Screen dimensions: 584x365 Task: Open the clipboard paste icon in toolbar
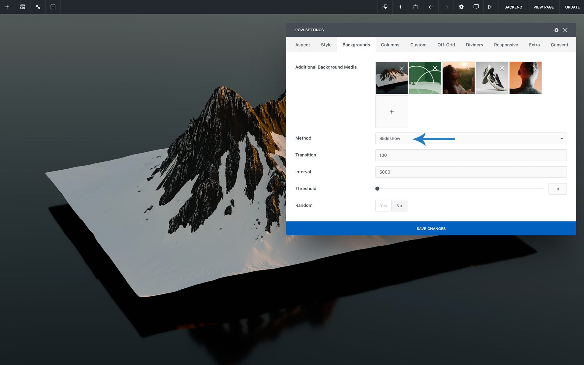415,7
